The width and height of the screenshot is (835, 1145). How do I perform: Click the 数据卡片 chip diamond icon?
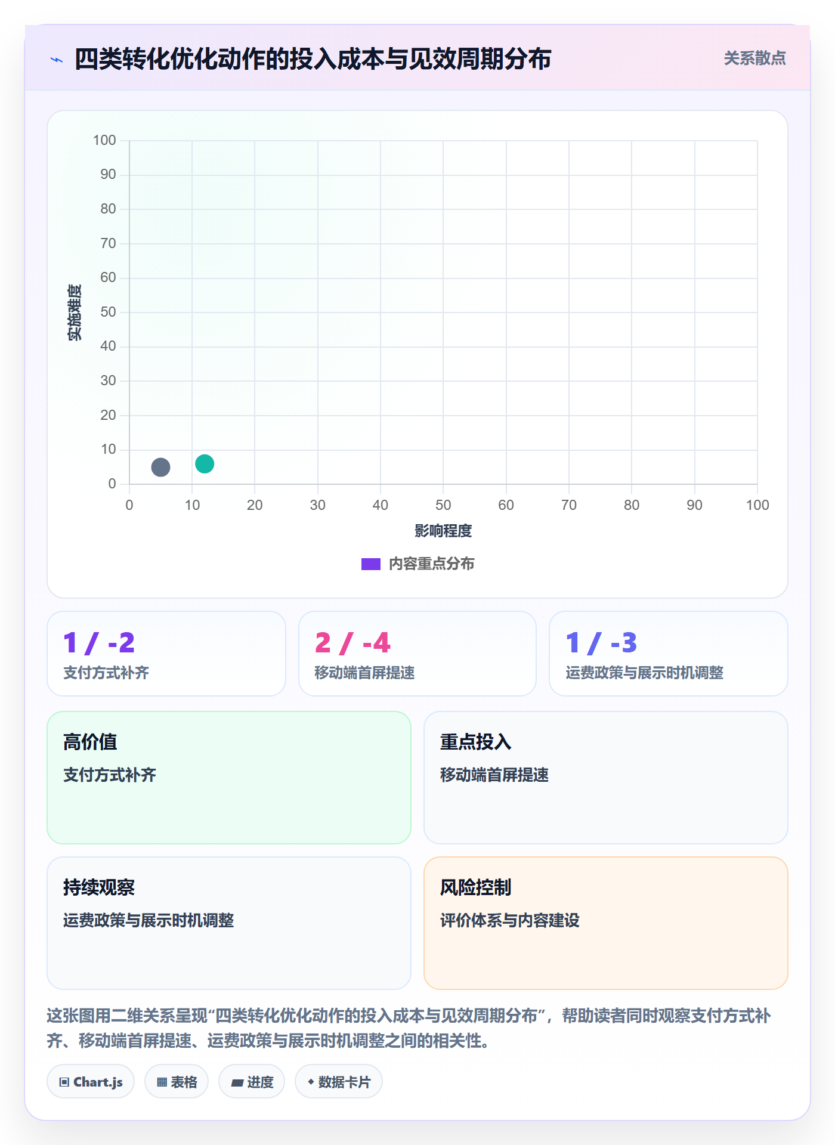[x=311, y=1082]
